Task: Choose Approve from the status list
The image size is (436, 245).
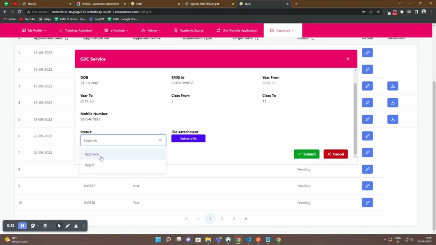Action: pos(123,154)
